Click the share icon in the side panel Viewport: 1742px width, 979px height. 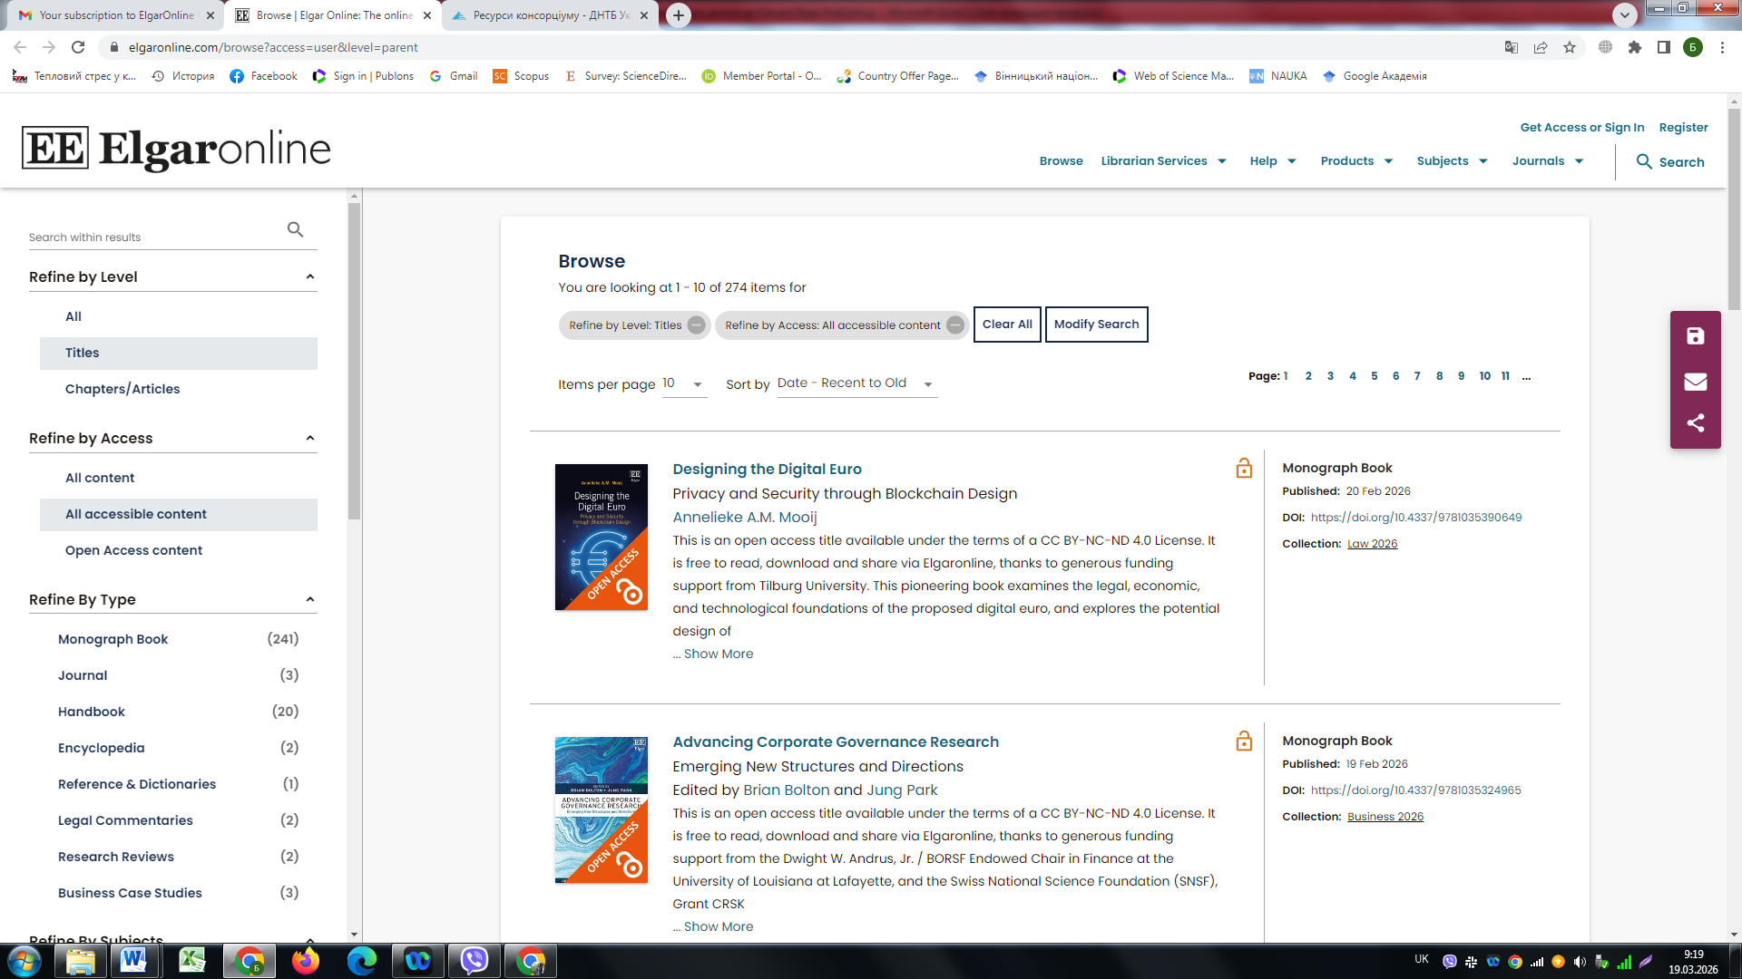click(1695, 423)
